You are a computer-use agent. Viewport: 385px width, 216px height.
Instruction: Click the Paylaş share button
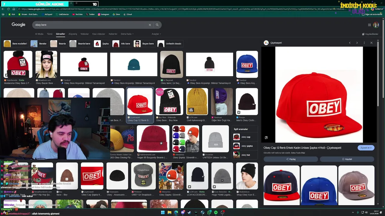pyautogui.click(x=291, y=159)
